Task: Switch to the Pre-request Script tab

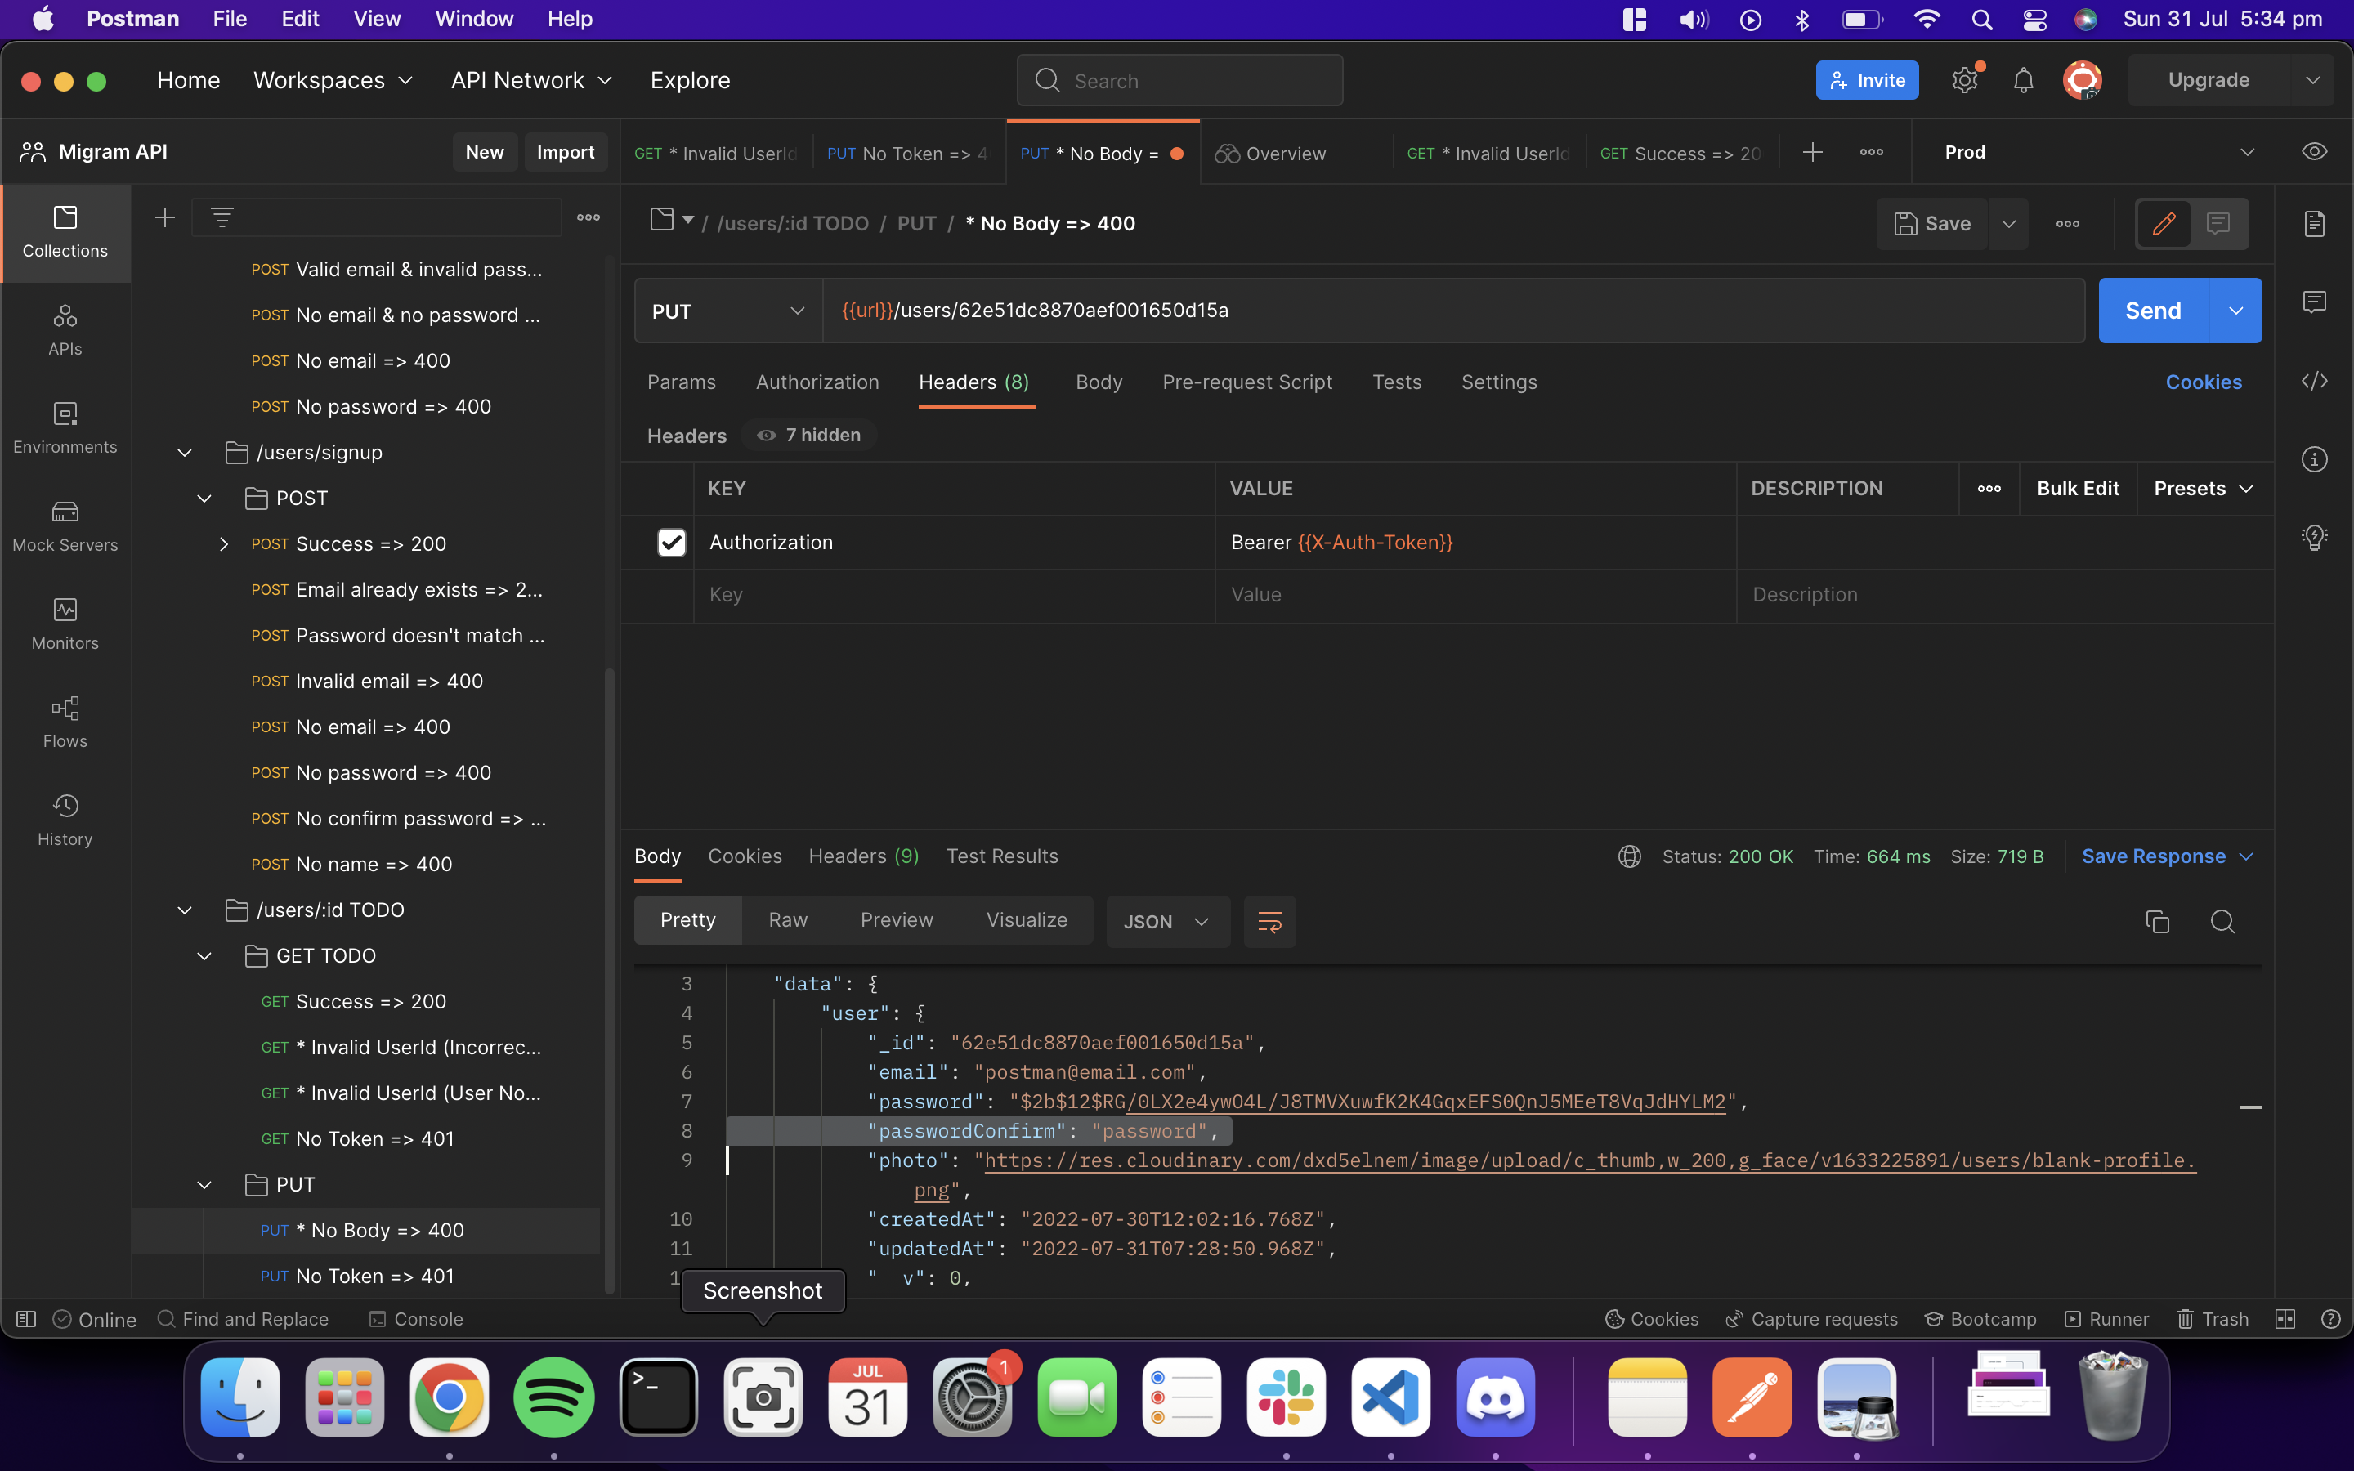Action: [1248, 382]
